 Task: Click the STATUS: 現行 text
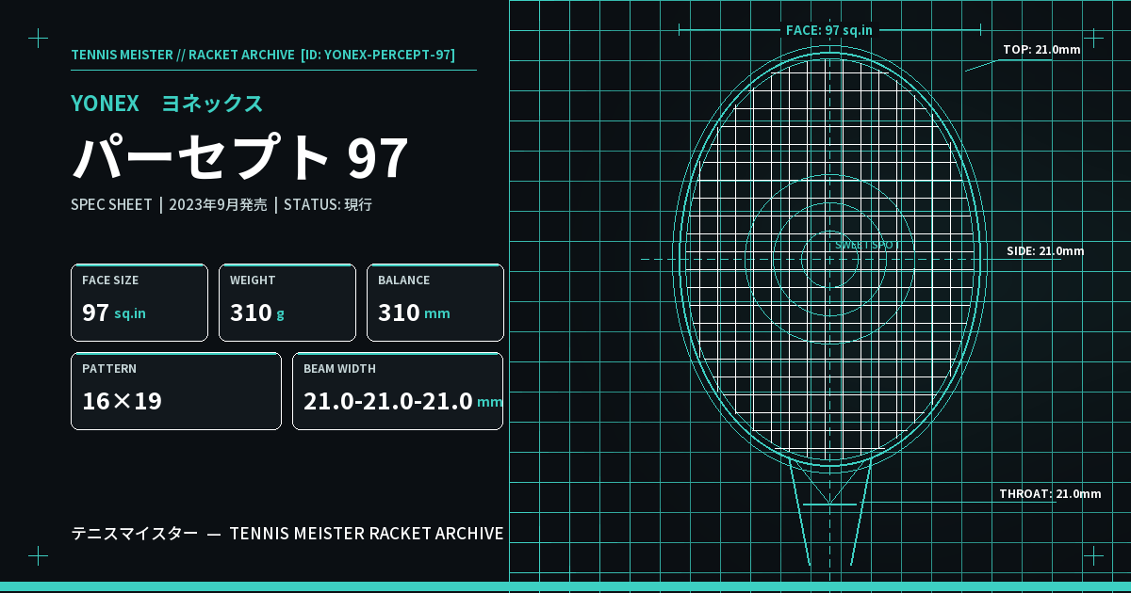click(328, 204)
